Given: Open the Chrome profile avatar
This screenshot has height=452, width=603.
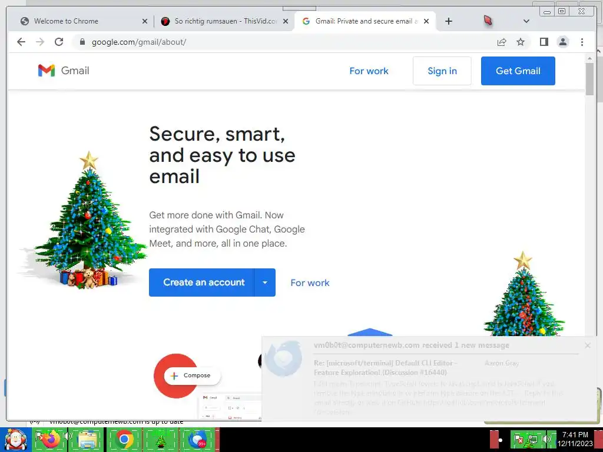Looking at the screenshot, I should [x=562, y=42].
